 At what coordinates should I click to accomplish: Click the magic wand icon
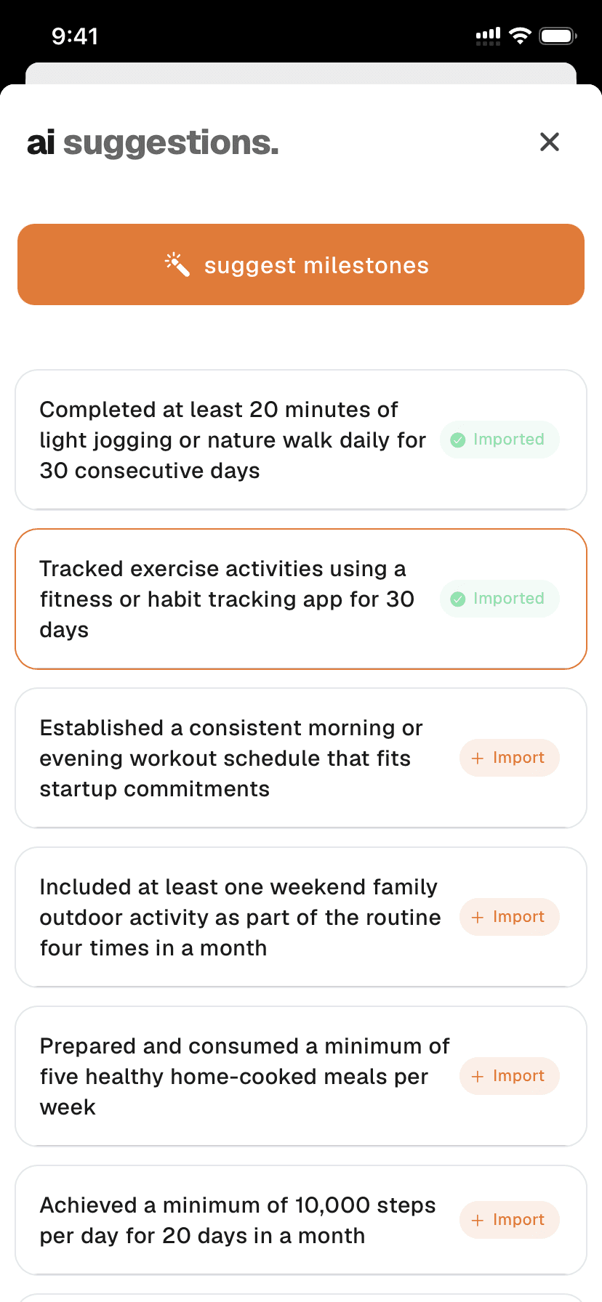pyautogui.click(x=177, y=264)
